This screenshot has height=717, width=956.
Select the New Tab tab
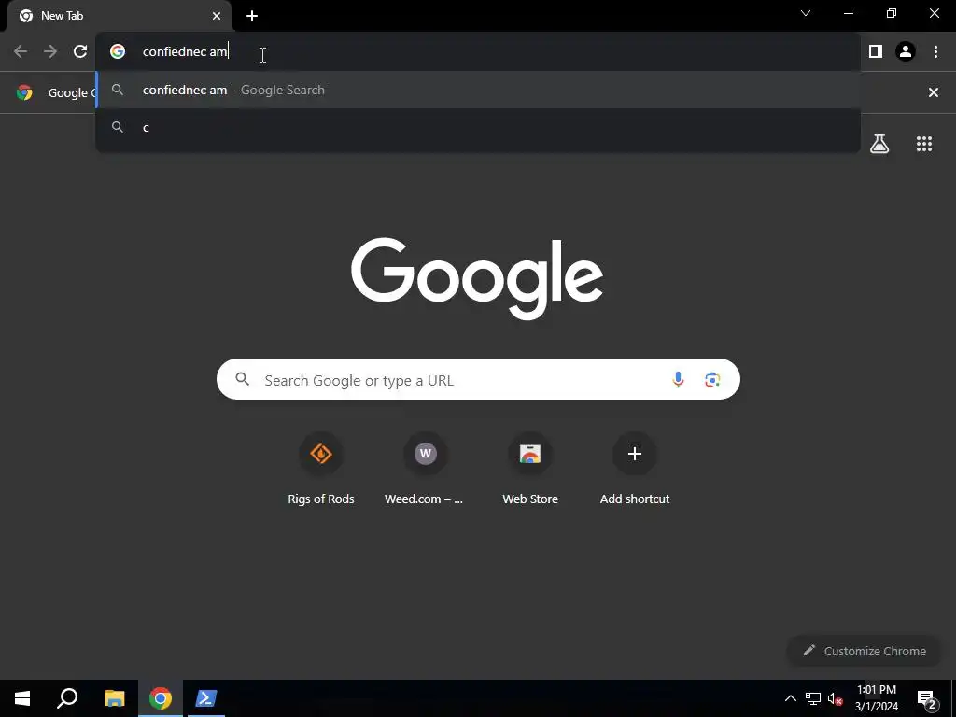tap(119, 16)
